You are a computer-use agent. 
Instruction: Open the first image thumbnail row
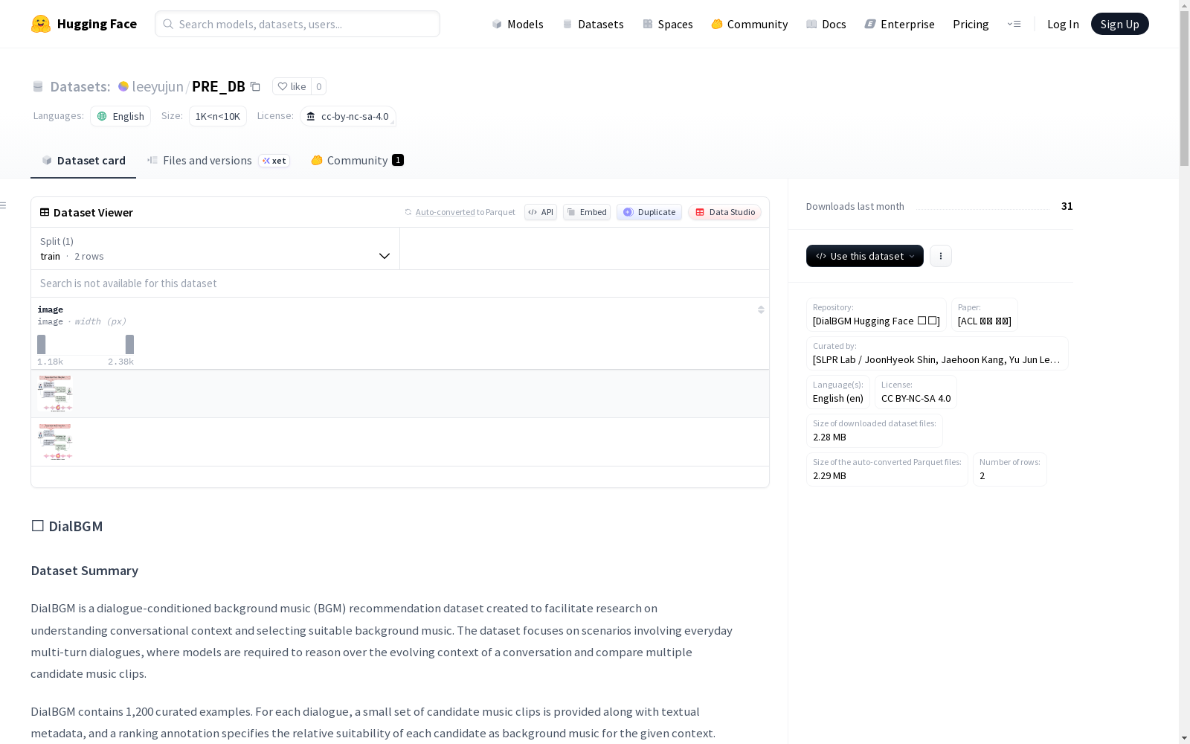point(55,394)
